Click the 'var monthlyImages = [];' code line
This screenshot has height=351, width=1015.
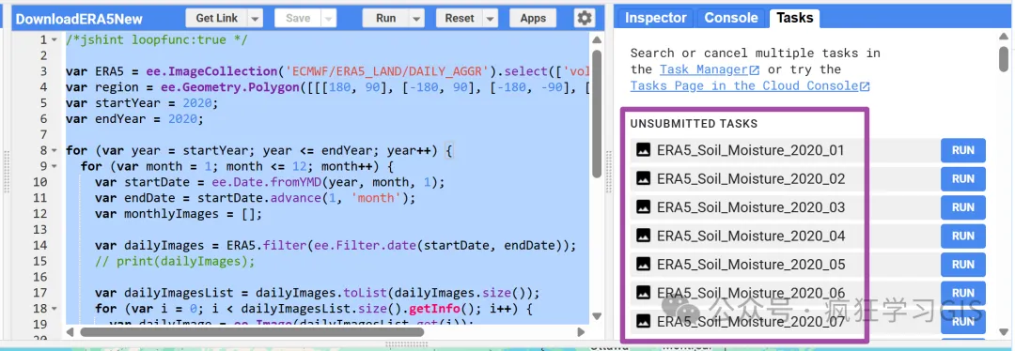click(178, 214)
